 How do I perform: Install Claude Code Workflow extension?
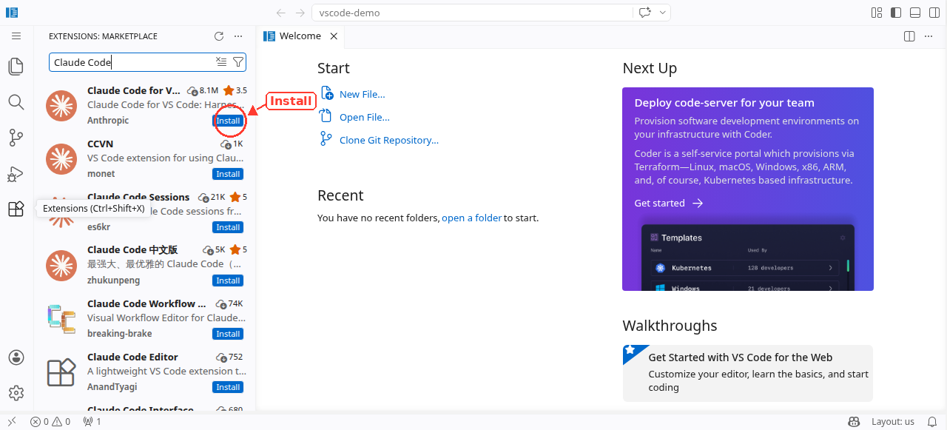tap(228, 334)
